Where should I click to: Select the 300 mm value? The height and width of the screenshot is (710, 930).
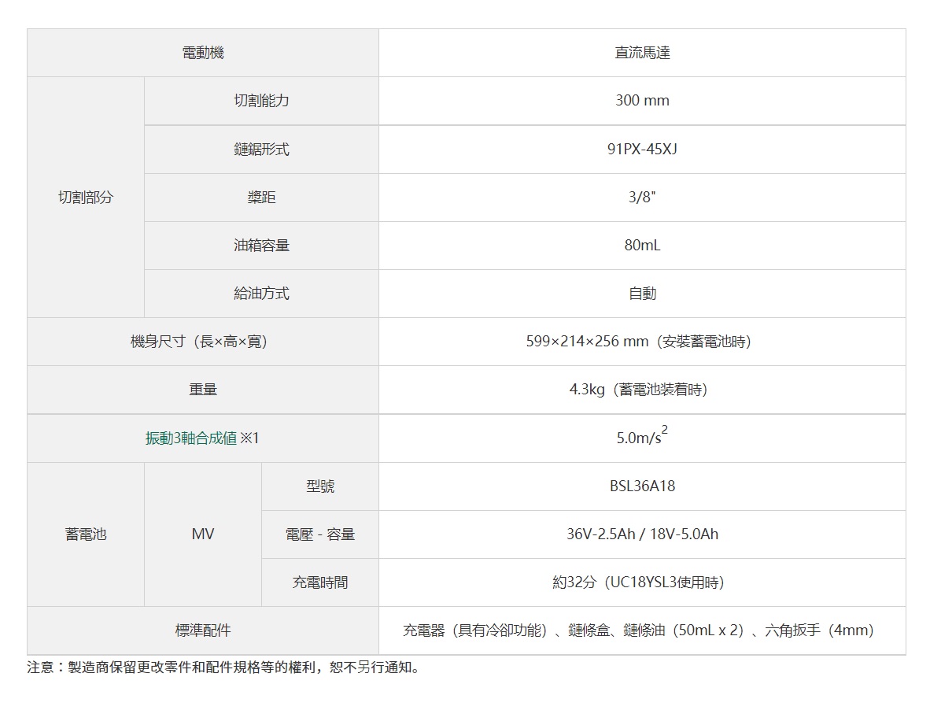click(x=642, y=101)
